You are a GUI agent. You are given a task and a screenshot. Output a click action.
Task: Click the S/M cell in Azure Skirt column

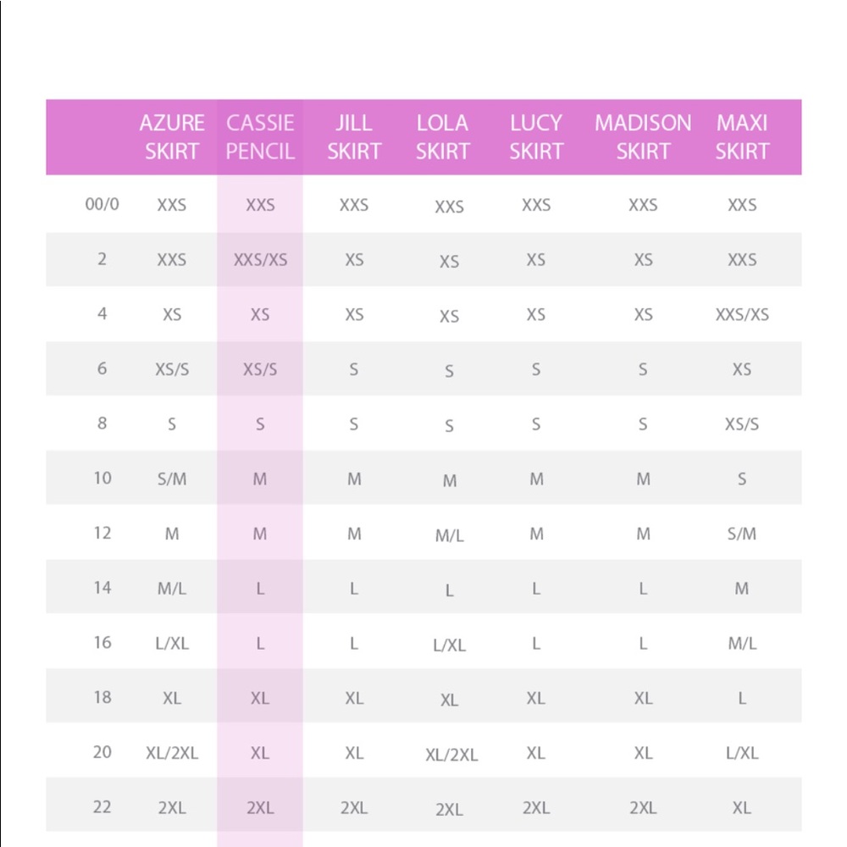(172, 479)
